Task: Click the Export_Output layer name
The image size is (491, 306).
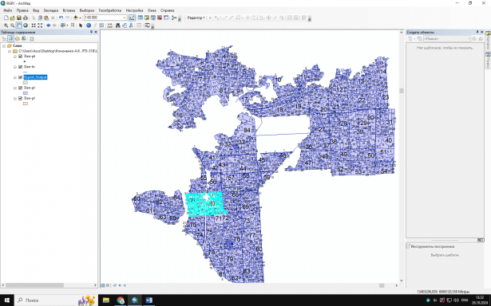Action: pos(35,77)
